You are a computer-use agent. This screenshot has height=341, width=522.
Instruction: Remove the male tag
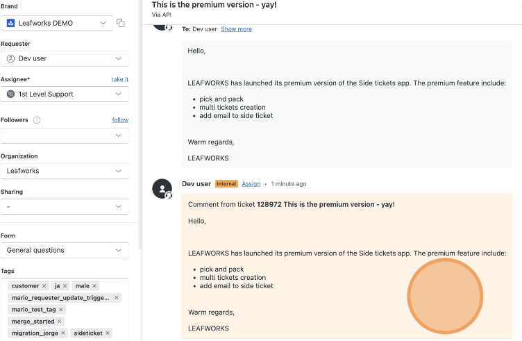[x=94, y=285]
